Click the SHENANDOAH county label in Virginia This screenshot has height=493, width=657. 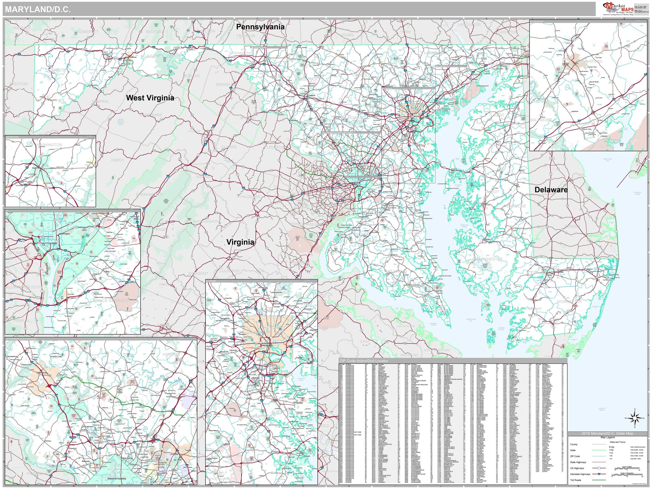click(x=149, y=194)
